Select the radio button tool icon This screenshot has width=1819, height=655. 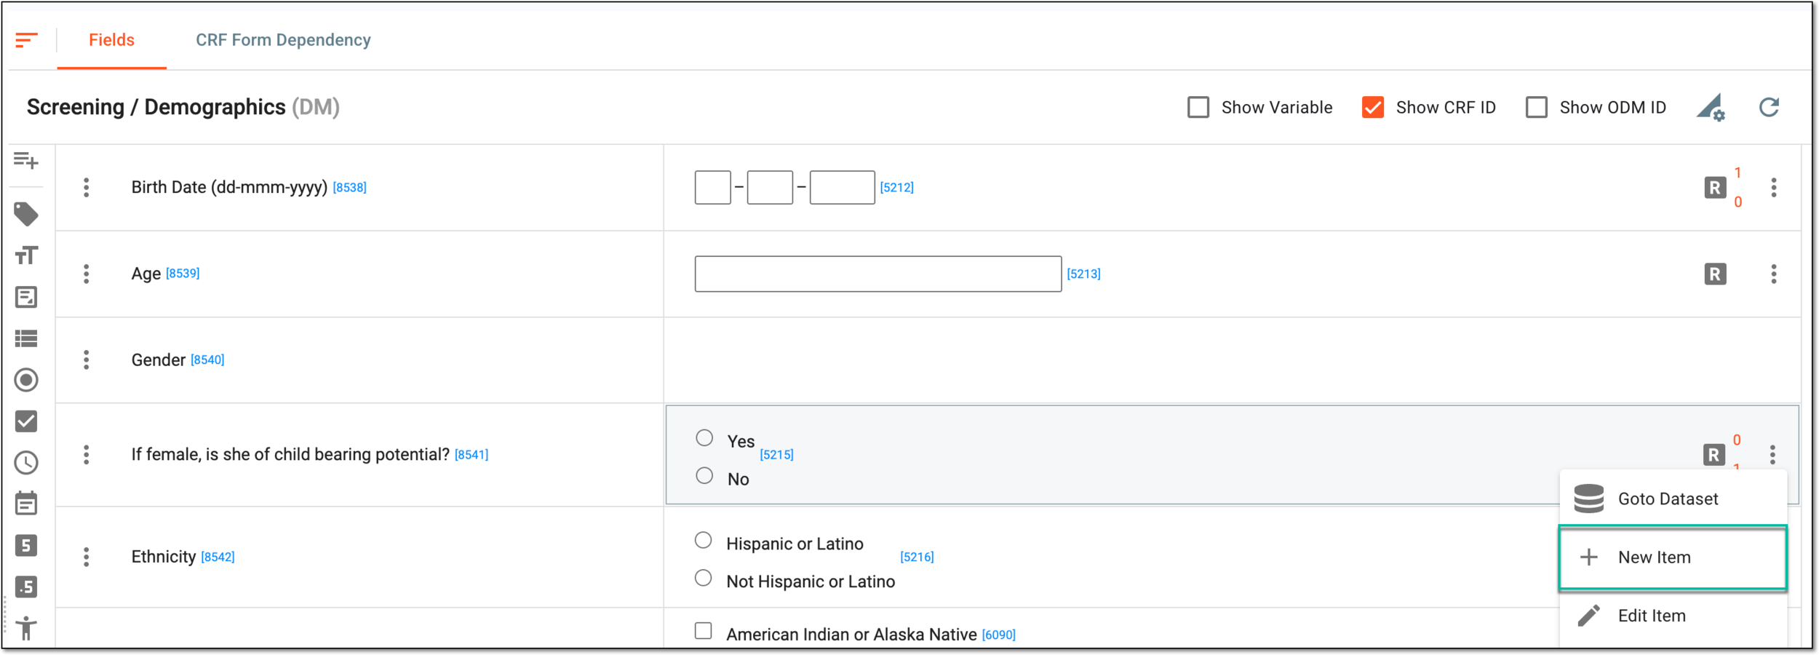click(26, 380)
